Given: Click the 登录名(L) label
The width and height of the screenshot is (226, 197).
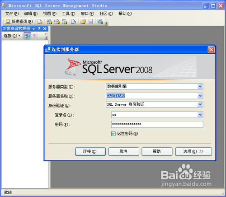Looking at the screenshot, I should click(64, 115).
